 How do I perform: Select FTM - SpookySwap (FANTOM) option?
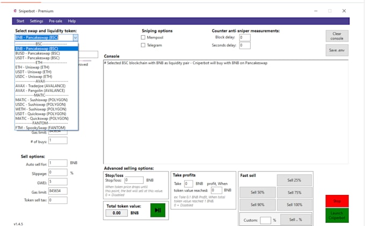(x=46, y=127)
